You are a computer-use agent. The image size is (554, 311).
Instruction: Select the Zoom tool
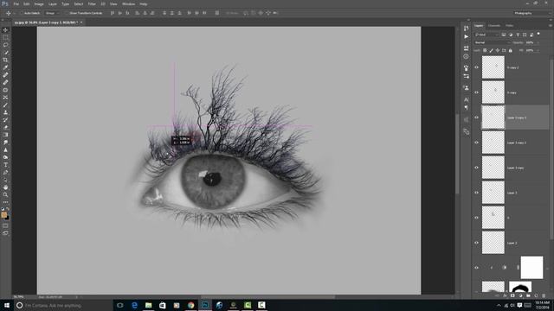pyautogui.click(x=5, y=194)
